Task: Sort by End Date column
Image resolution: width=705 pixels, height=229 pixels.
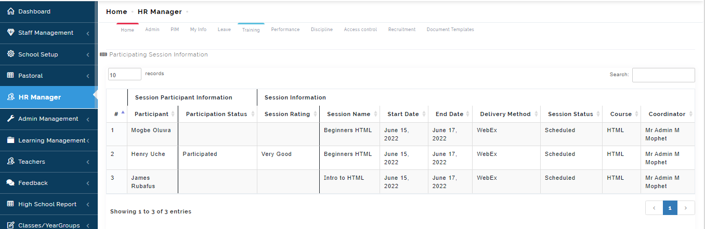Action: point(450,114)
